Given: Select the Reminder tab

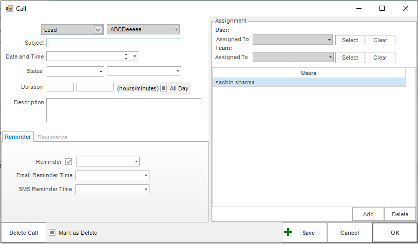Looking at the screenshot, I should (18, 137).
